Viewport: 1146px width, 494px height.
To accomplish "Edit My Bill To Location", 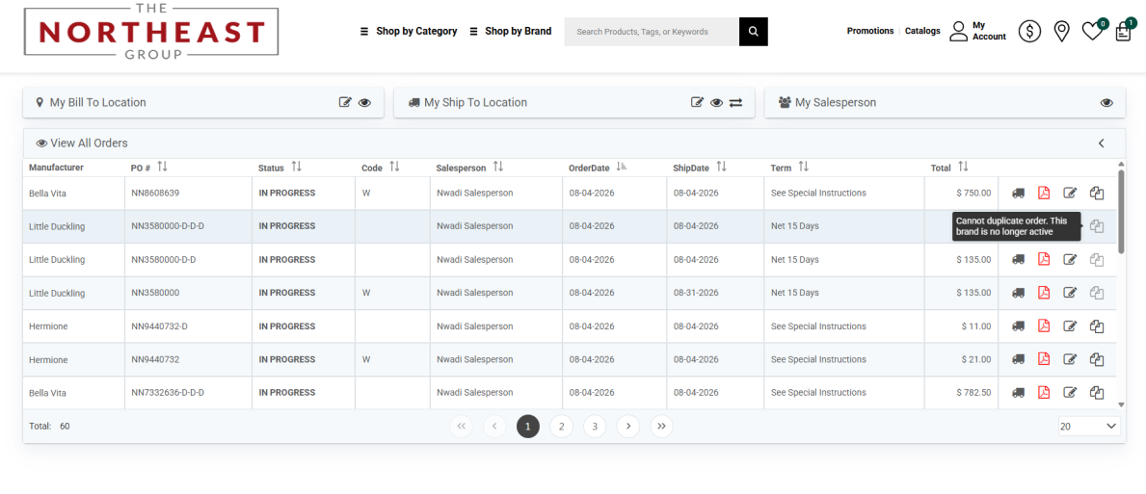I will click(346, 103).
